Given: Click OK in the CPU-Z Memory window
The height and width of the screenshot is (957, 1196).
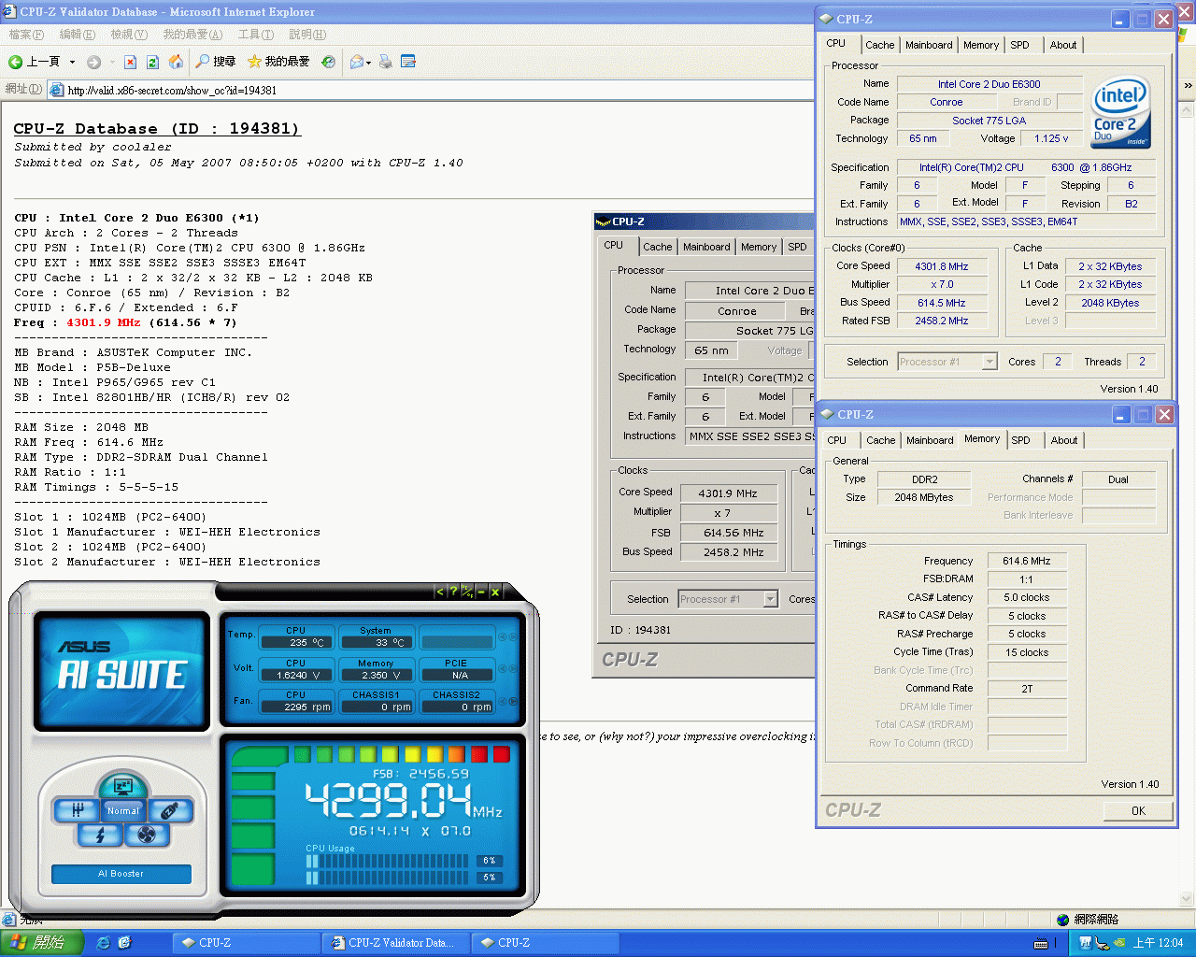Looking at the screenshot, I should click(1138, 811).
